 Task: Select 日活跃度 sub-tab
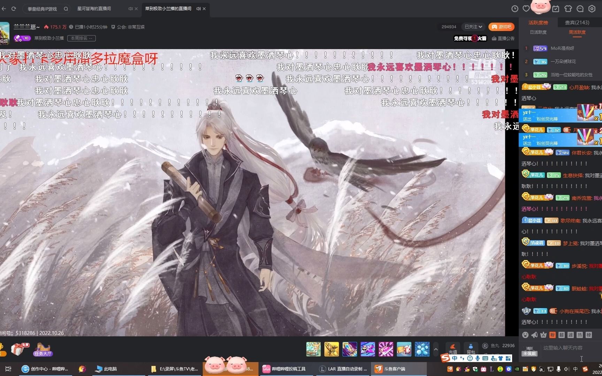pyautogui.click(x=538, y=32)
